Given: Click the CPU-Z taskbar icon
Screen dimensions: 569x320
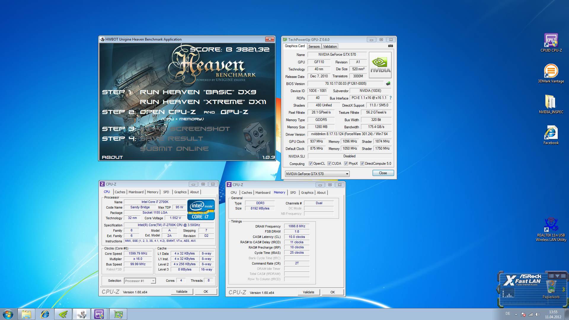Looking at the screenshot, I should (x=100, y=314).
